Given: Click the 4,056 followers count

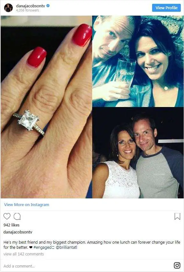Looking at the screenshot, I should (27, 10).
